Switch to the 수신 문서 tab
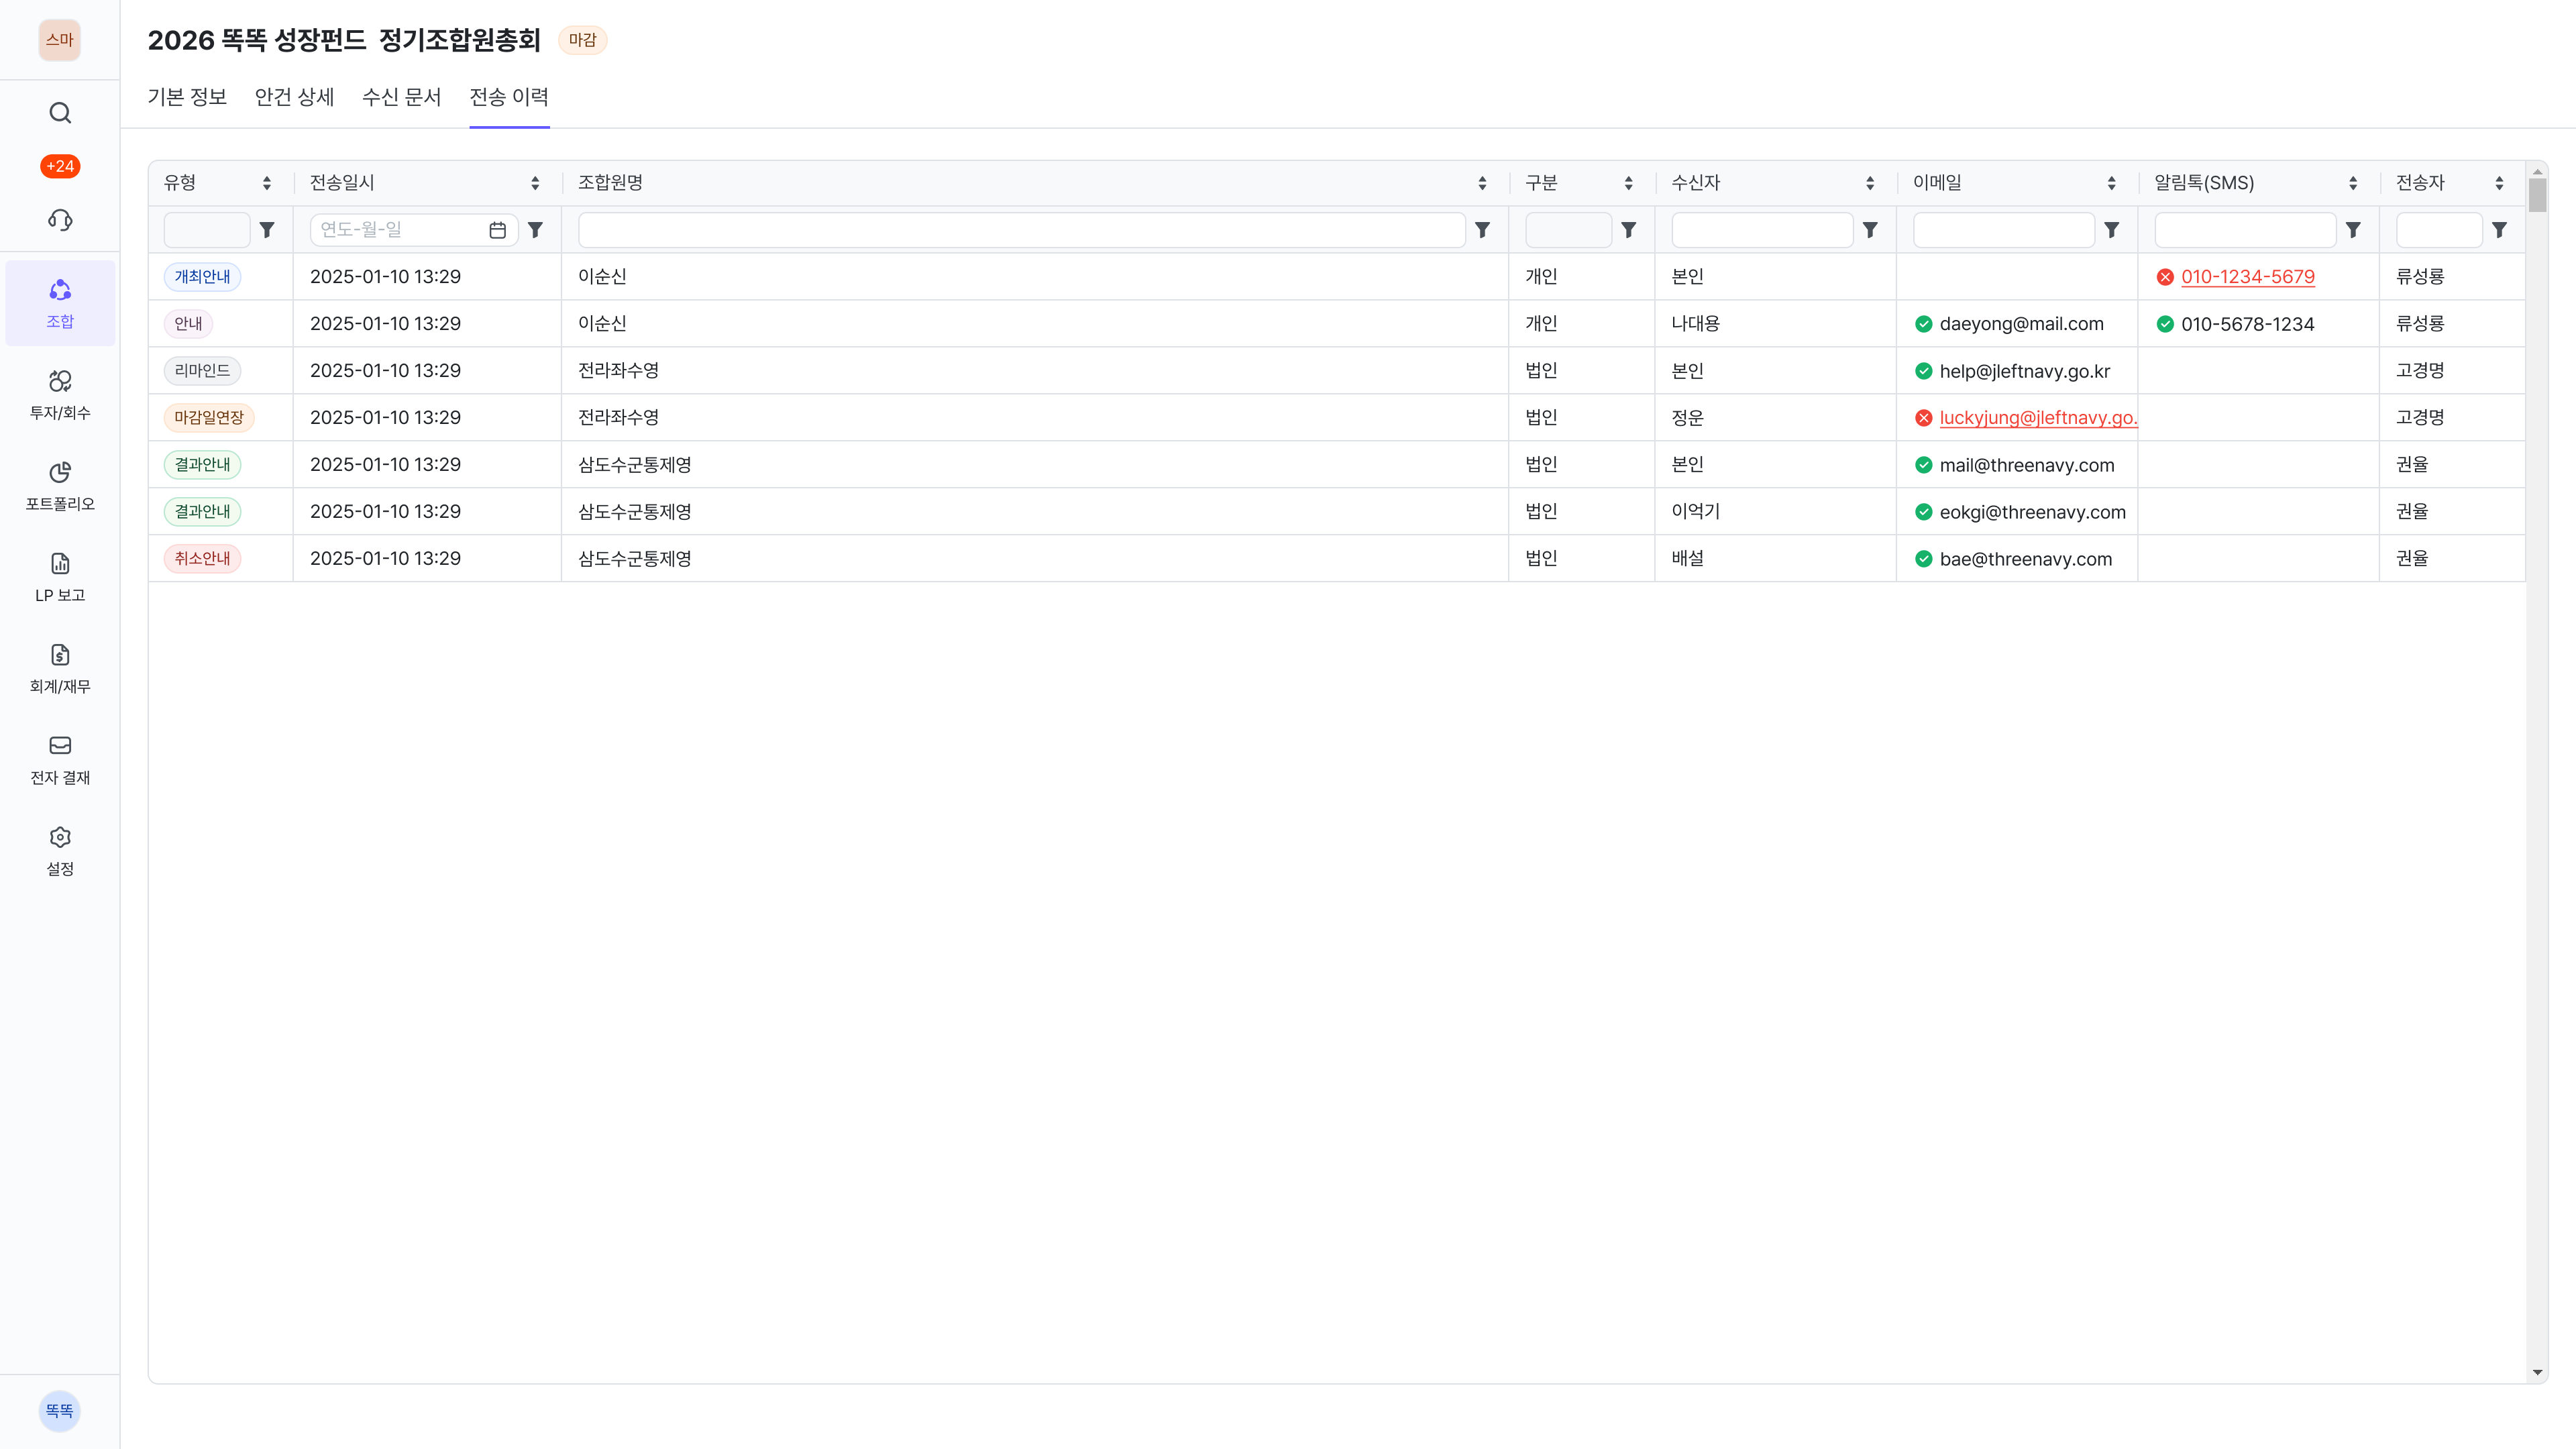 (401, 97)
